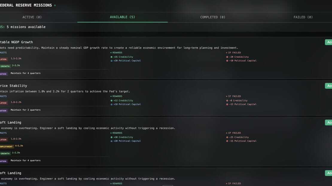
Task: Click the Price Stability mission title
Action: pos(13,86)
